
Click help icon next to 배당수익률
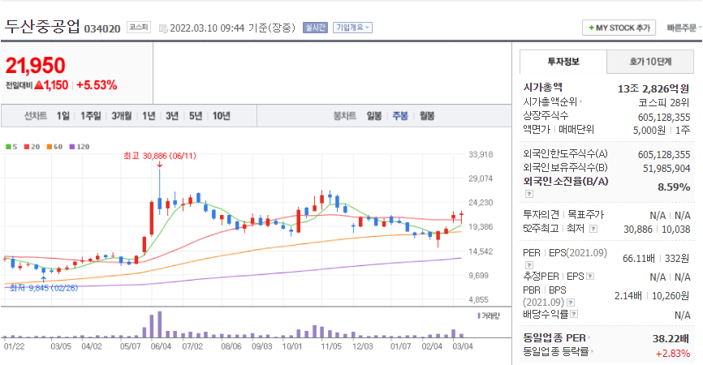(574, 314)
